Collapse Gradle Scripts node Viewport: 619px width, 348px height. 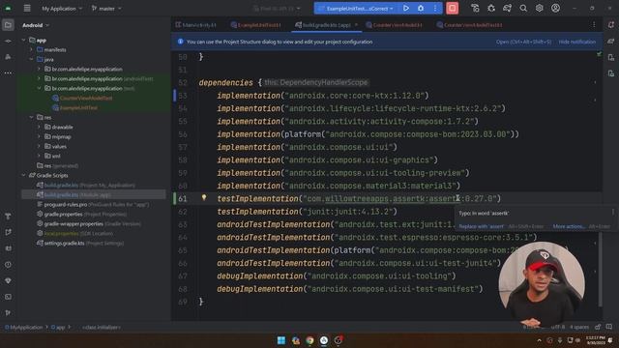(x=23, y=175)
